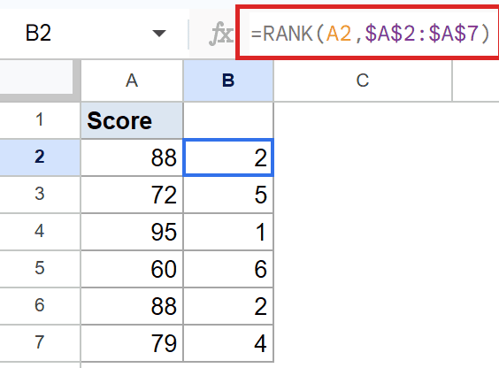Click cell A6 with value 88
Image resolution: width=499 pixels, height=368 pixels.
click(132, 306)
